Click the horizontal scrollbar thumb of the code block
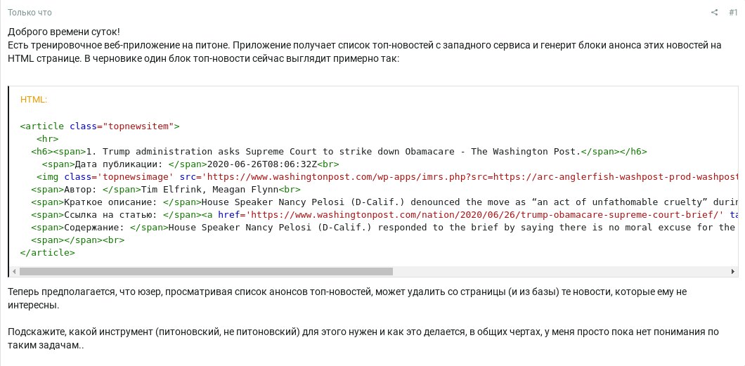The height and width of the screenshot is (366, 745). coord(206,272)
